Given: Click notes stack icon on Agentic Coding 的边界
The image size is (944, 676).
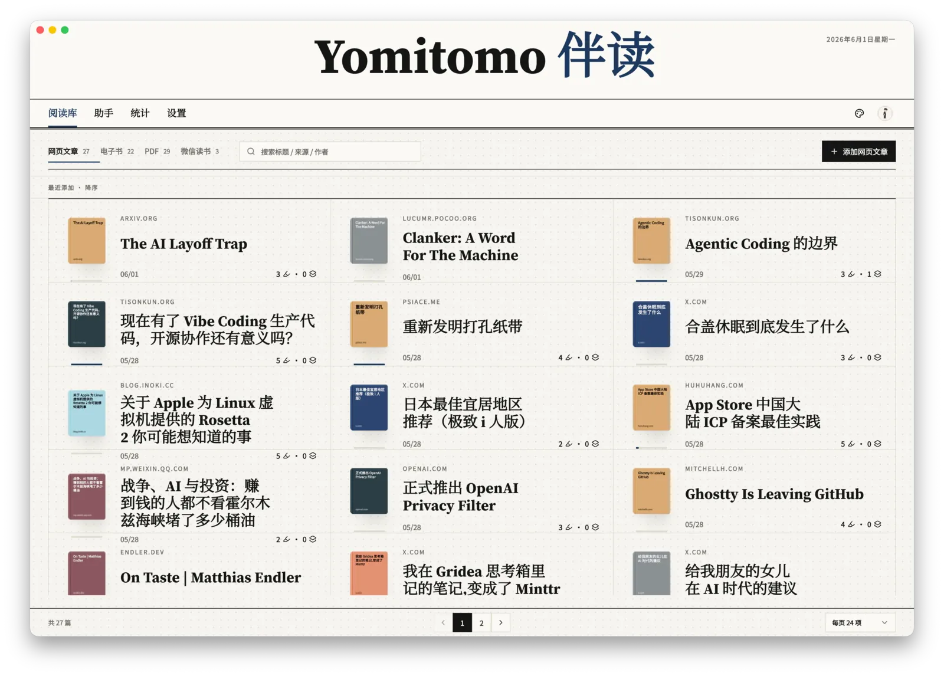Looking at the screenshot, I should click(877, 274).
